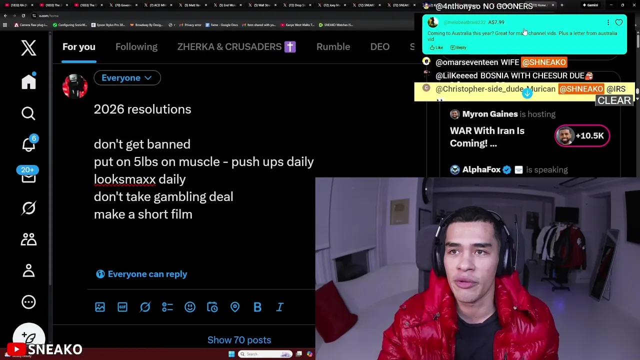Open the DEO timeline tab
The image size is (640, 360).
coord(380,47)
